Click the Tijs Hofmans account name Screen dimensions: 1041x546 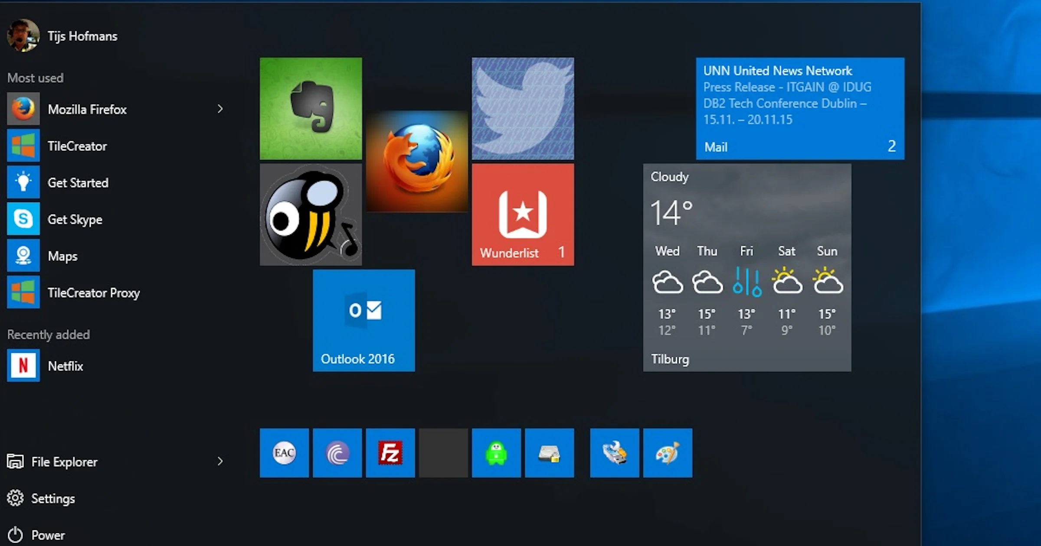coord(82,36)
